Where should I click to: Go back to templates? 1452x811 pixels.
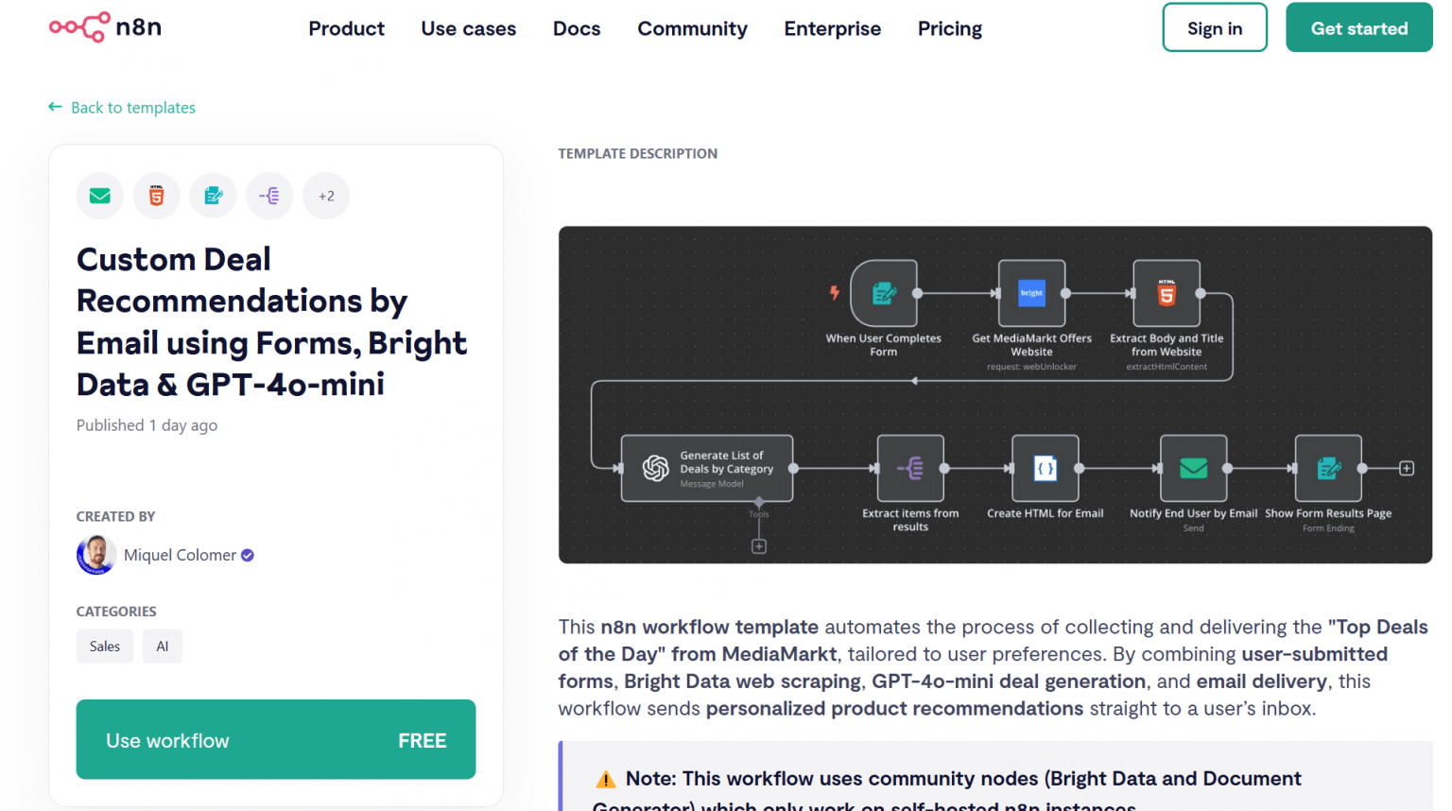(x=121, y=107)
